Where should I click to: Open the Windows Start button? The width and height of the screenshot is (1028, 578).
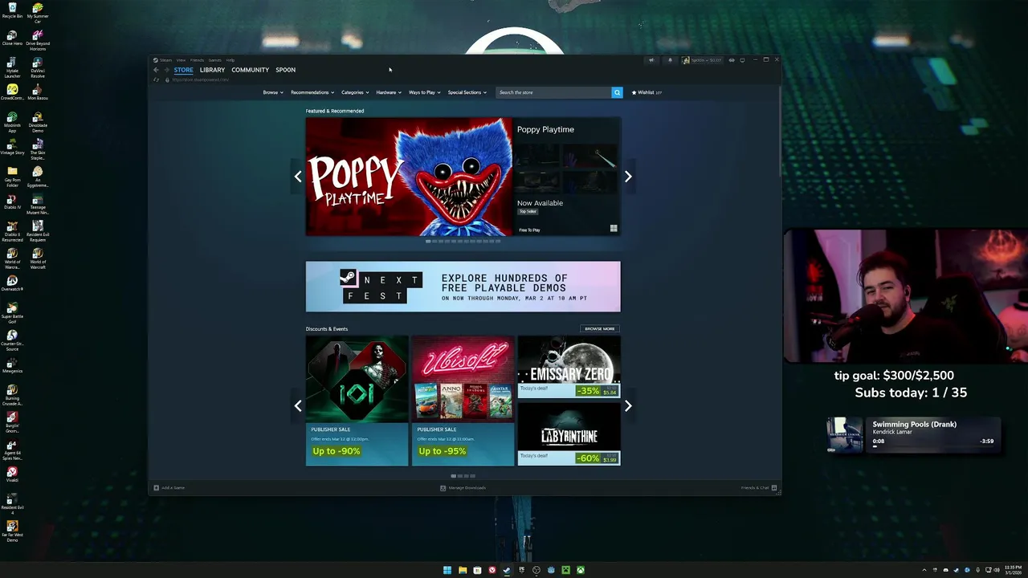[447, 570]
